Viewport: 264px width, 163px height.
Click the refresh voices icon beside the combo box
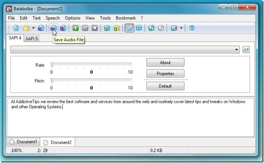click(246, 50)
